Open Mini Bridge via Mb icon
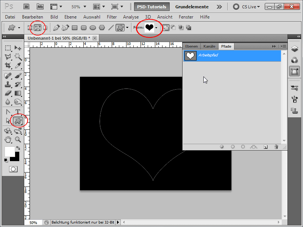The width and height of the screenshot is (303, 227). click(x=40, y=7)
